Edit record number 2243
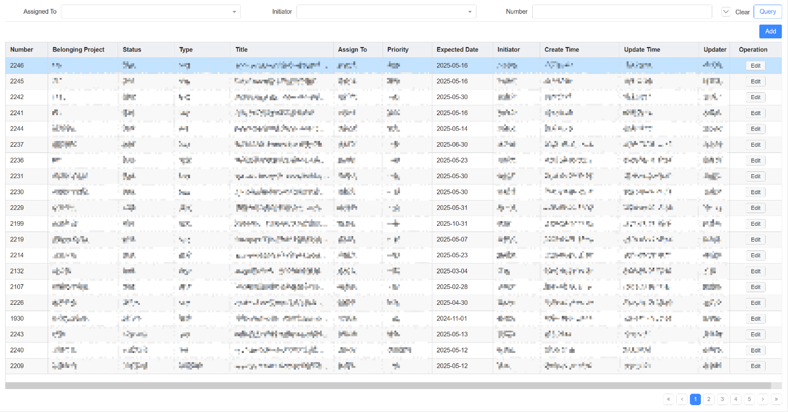Screen dimensions: 788x412 tap(755, 335)
